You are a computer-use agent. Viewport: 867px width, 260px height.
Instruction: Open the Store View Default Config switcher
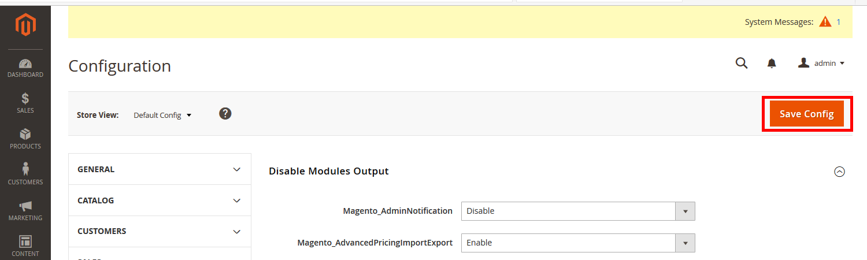pyautogui.click(x=162, y=115)
